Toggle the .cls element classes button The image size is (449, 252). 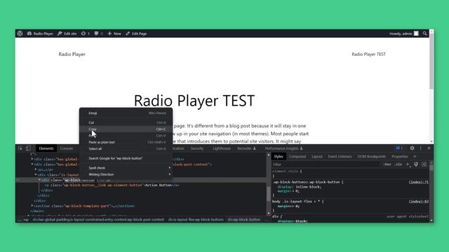398,164
